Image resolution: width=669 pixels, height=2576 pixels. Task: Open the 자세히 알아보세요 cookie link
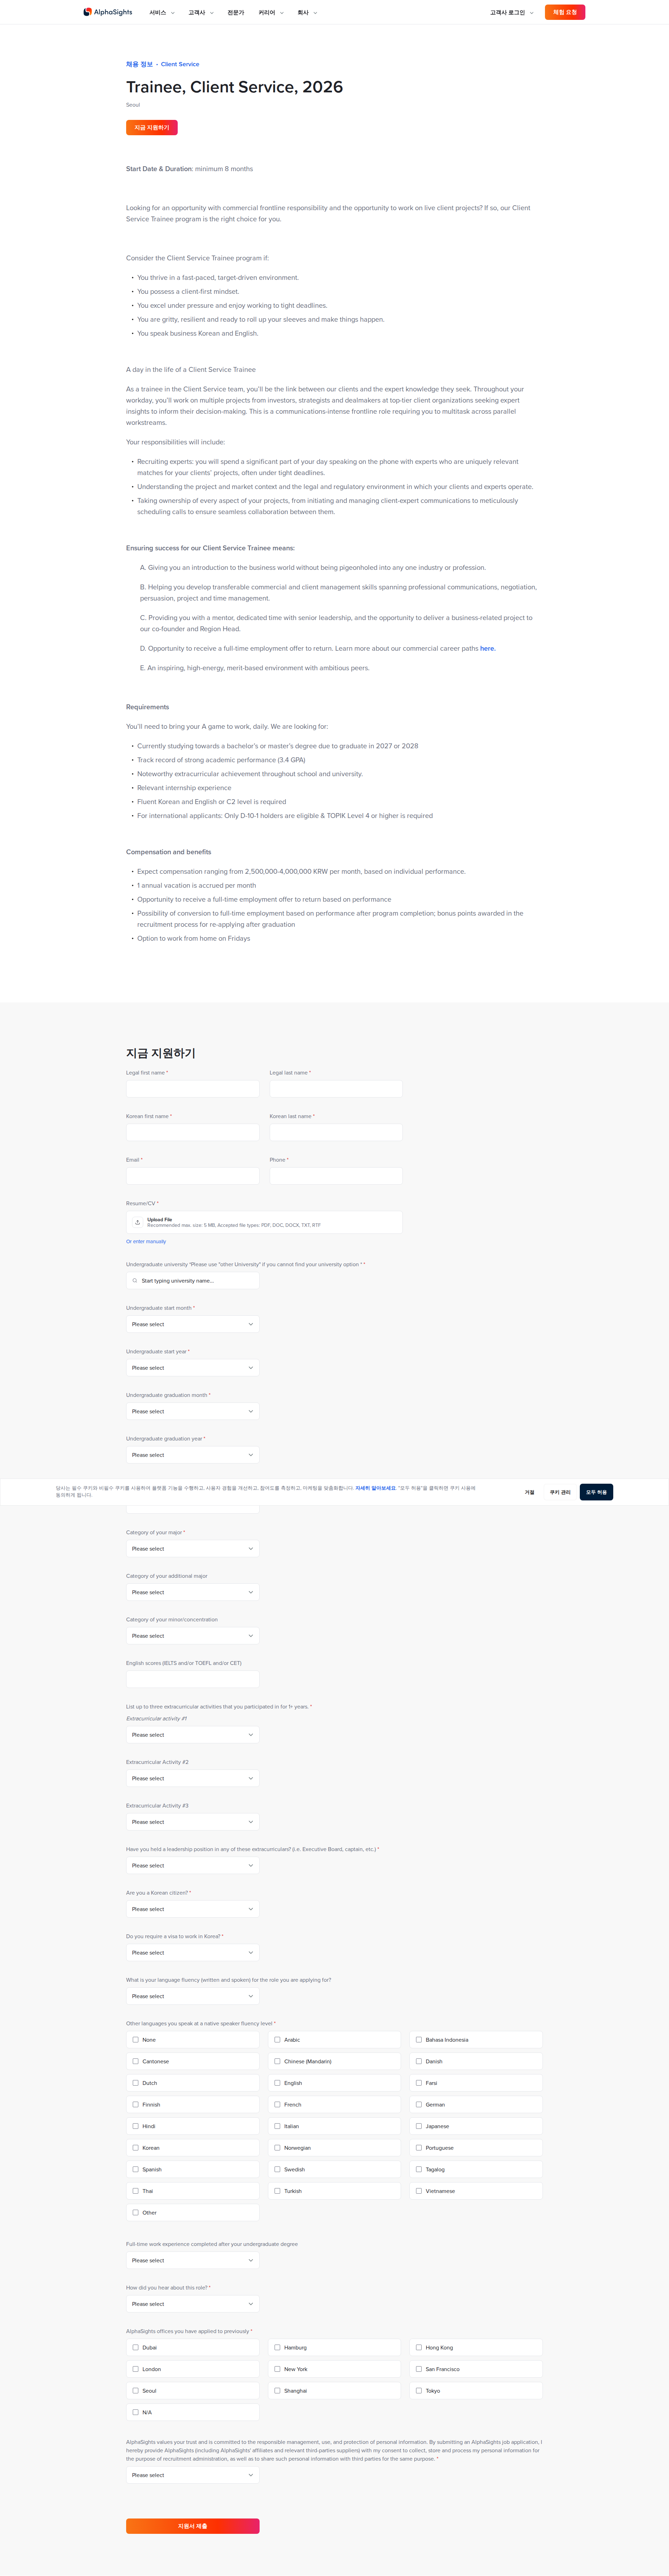[x=376, y=1488]
